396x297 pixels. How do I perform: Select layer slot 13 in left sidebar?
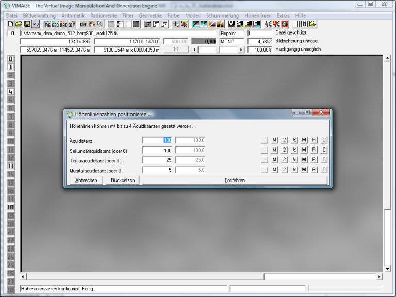click(x=10, y=166)
